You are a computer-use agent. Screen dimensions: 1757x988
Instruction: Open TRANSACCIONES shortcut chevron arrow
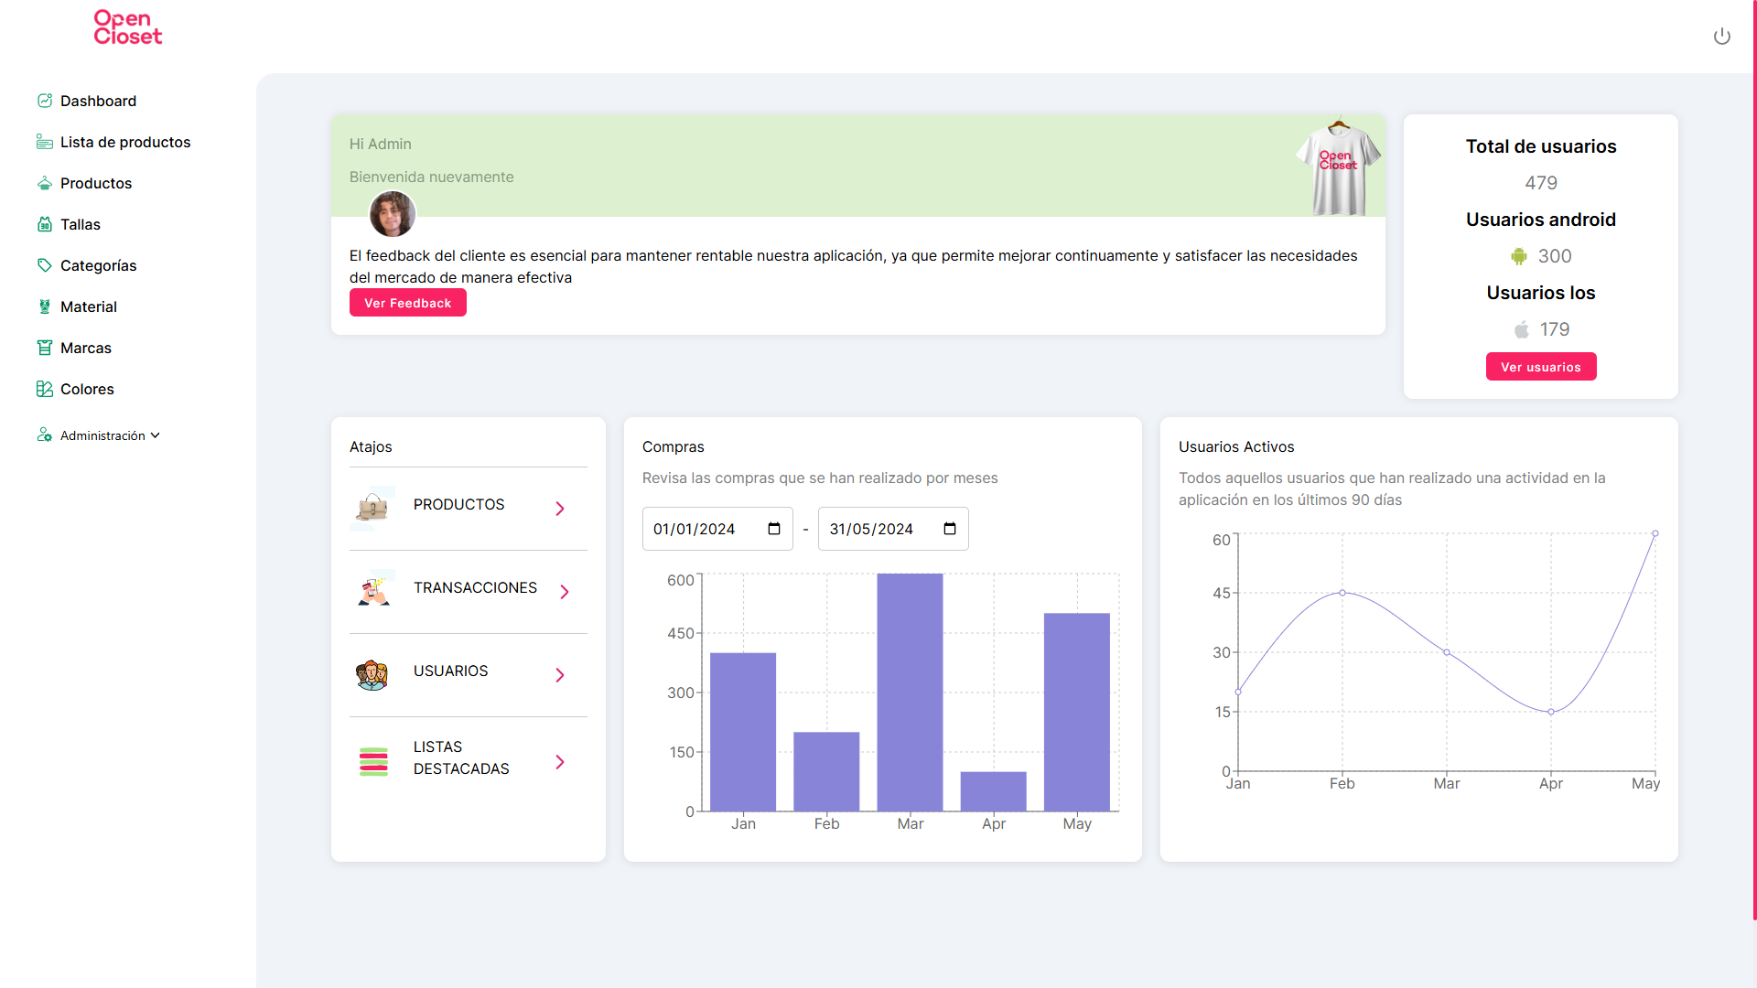(x=565, y=592)
